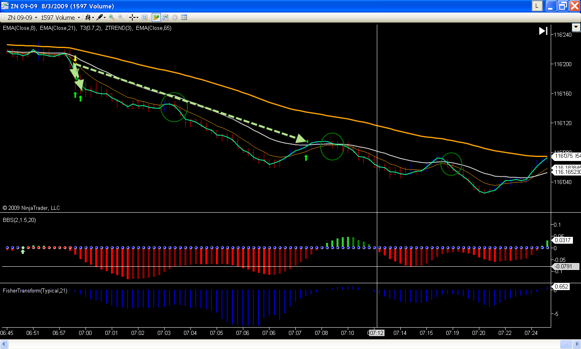
Task: Click the highlighted 07:12 time marker
Action: [376, 333]
